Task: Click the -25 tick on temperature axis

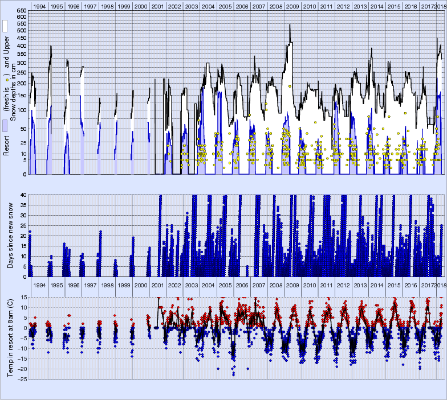Action: 22,379
